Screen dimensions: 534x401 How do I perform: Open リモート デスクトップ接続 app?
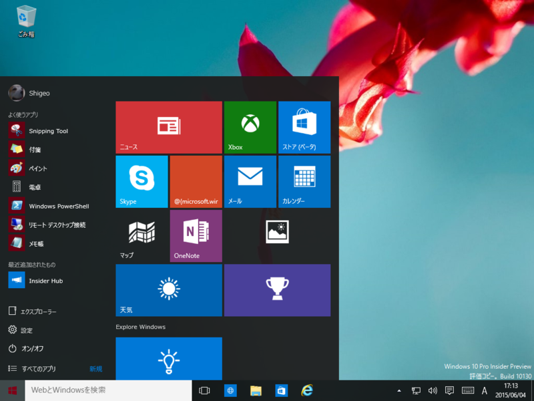tap(55, 225)
